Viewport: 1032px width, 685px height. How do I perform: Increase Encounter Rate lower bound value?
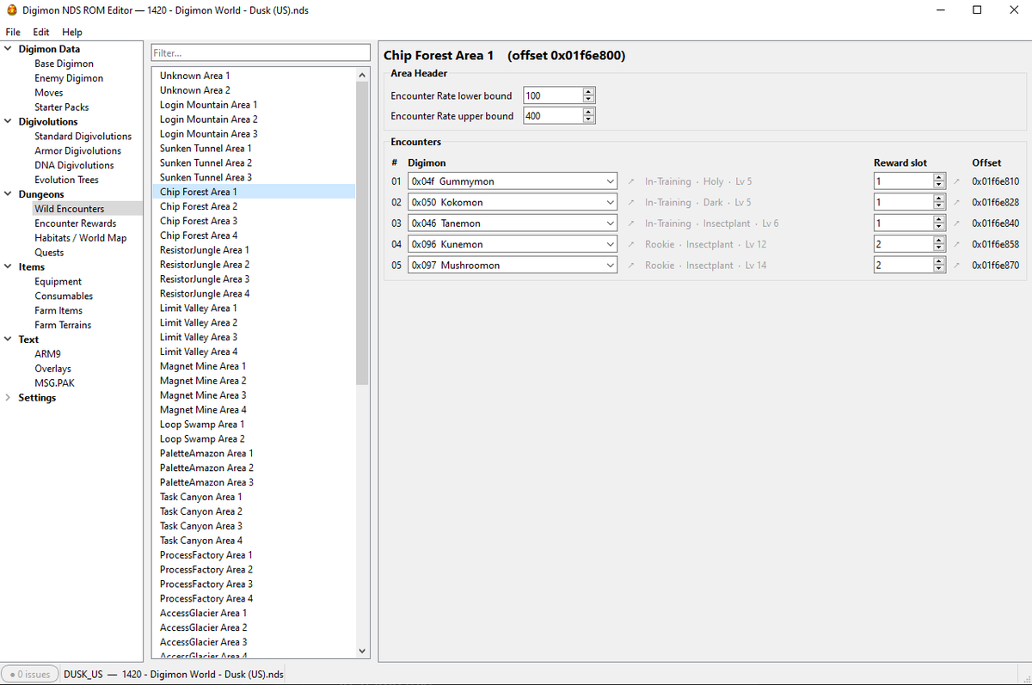coord(588,92)
